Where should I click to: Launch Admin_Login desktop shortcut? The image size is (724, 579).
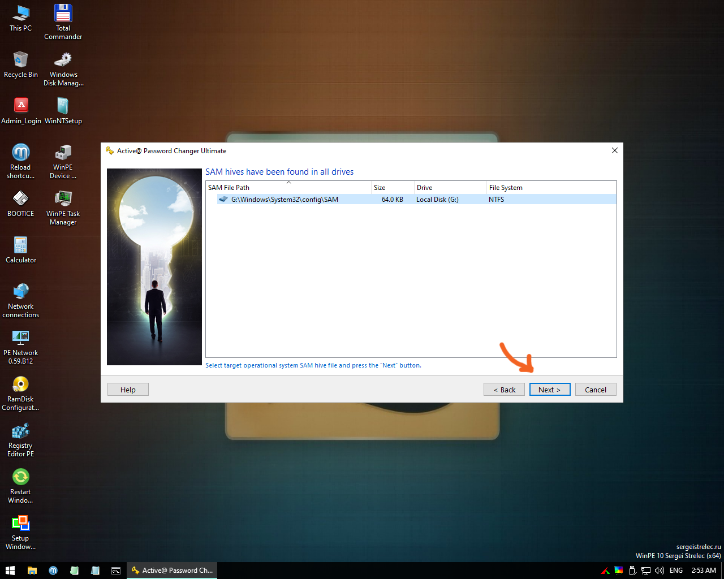tap(21, 111)
